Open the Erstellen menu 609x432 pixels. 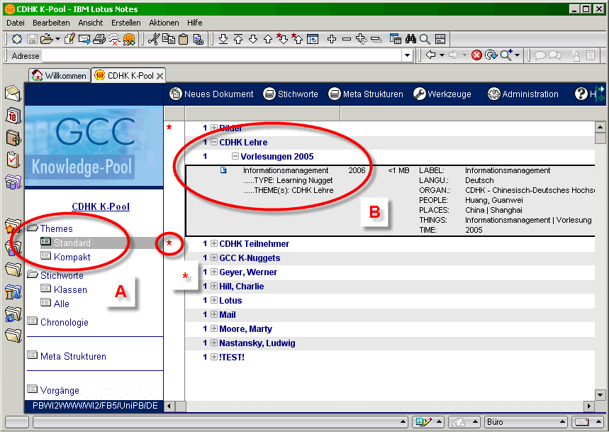point(125,23)
